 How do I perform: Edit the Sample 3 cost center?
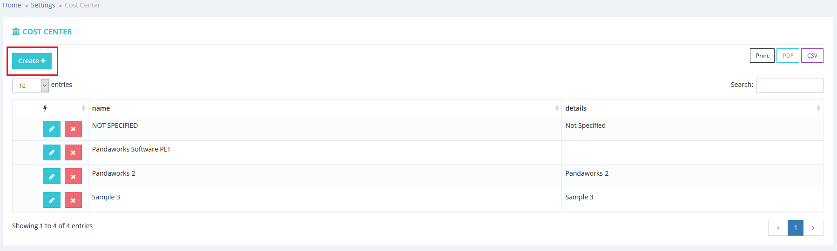[52, 200]
